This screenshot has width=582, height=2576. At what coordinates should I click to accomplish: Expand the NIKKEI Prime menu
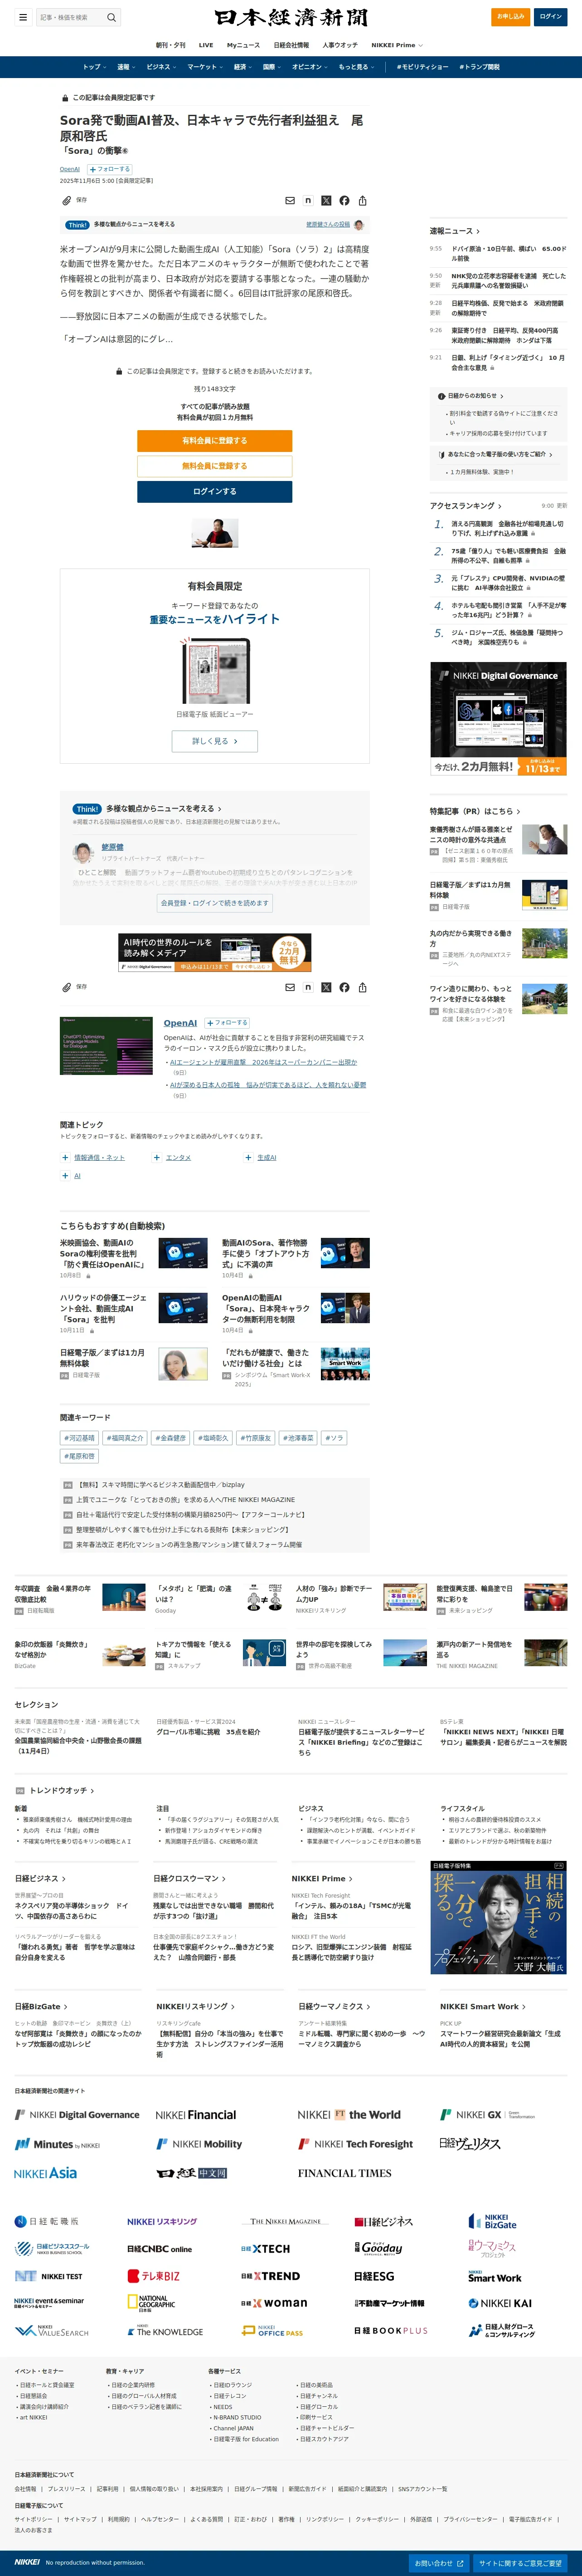pos(398,45)
